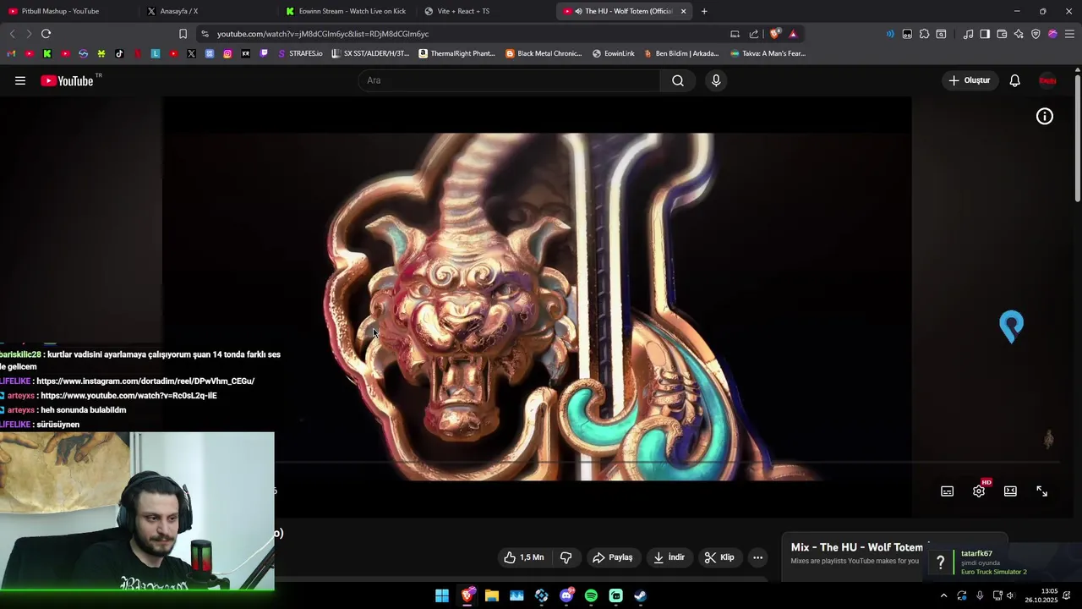Open the youtube.com link posted by arteyxs
The width and height of the screenshot is (1082, 609).
click(128, 396)
